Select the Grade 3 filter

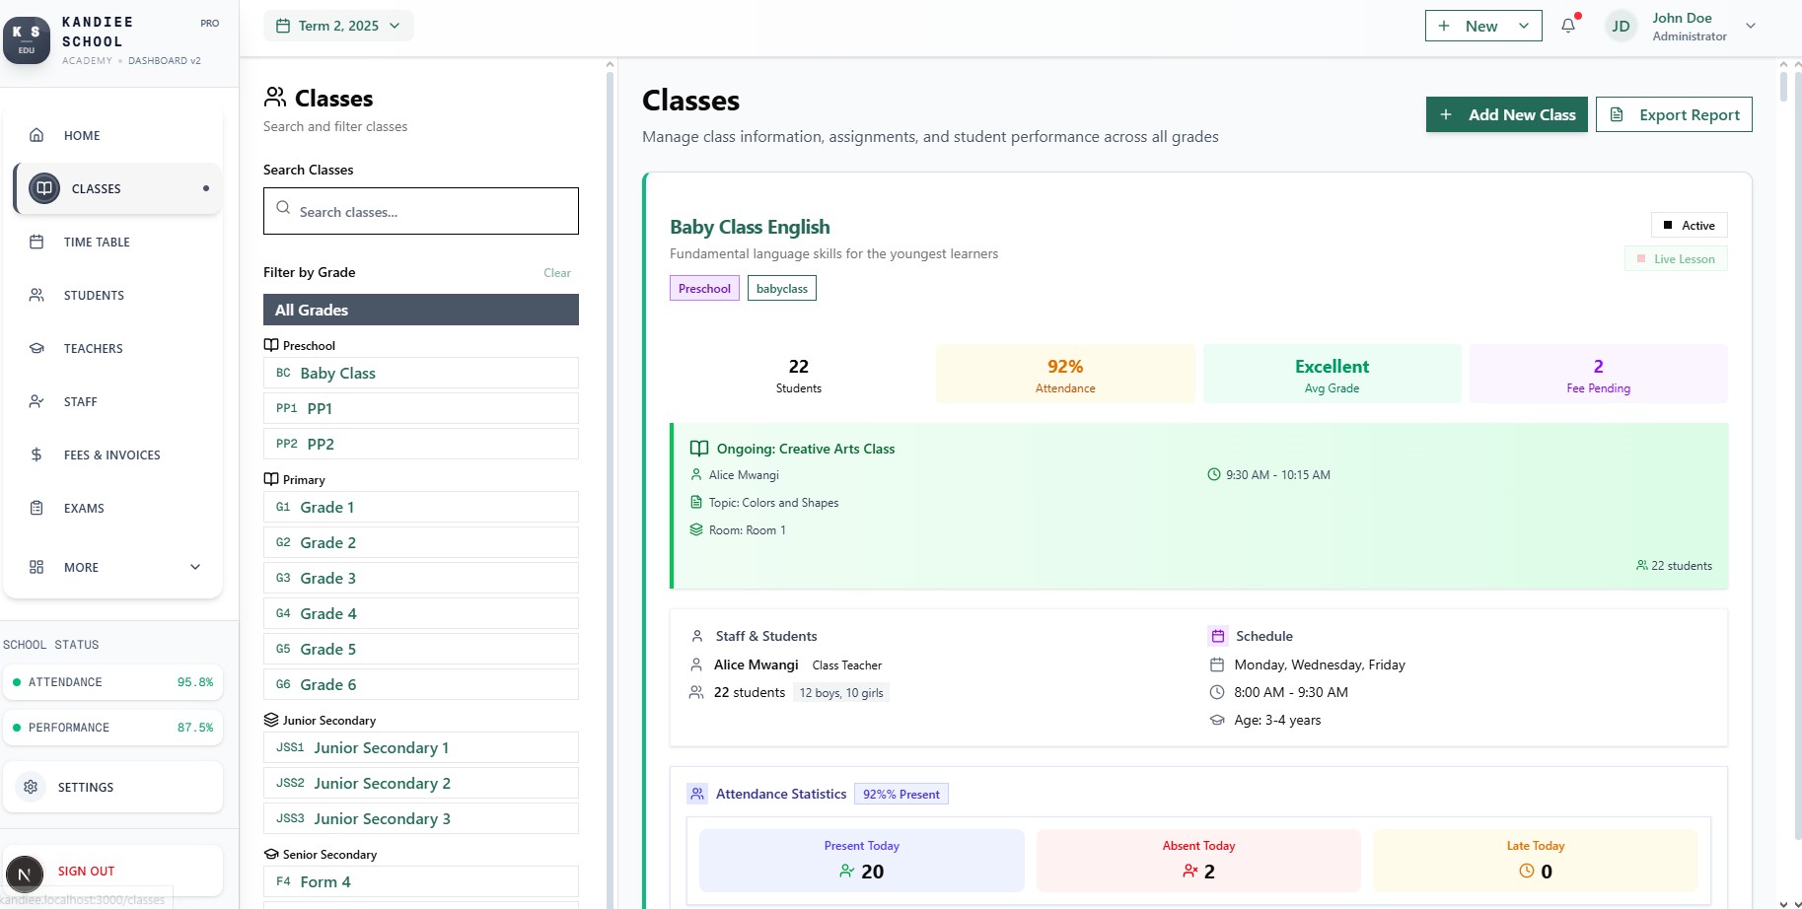(x=421, y=578)
